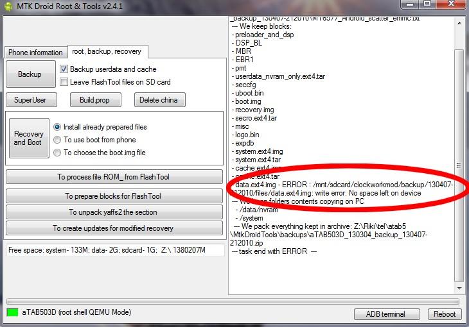469x327 pixels.
Task: Click the 'MBR' log entry
Action: [243, 51]
